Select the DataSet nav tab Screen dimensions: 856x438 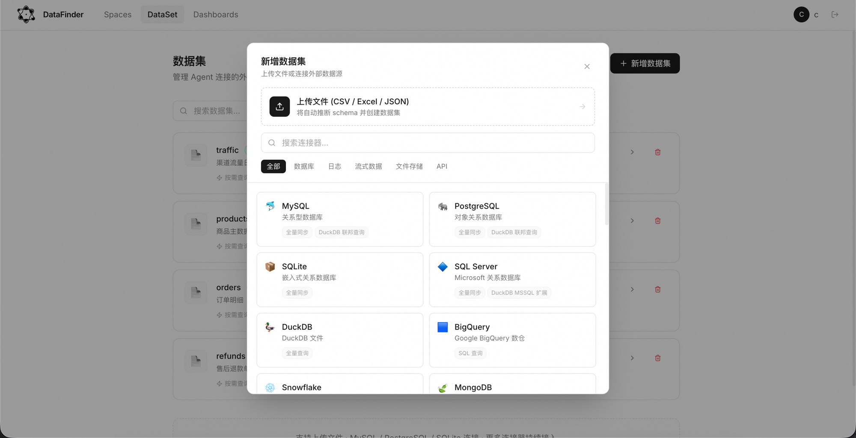coord(162,15)
